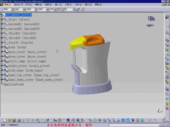Click the Zoom In magnifier icon
The image size is (170, 127).
tap(109, 120)
